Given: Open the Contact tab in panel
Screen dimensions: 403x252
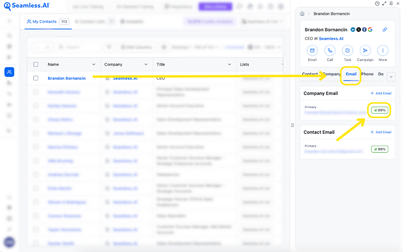Looking at the screenshot, I should [x=310, y=74].
